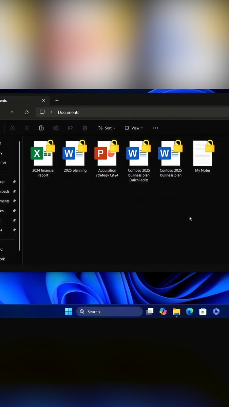Click the Copy icon in toolbar
The image size is (229, 407).
pyautogui.click(x=27, y=128)
